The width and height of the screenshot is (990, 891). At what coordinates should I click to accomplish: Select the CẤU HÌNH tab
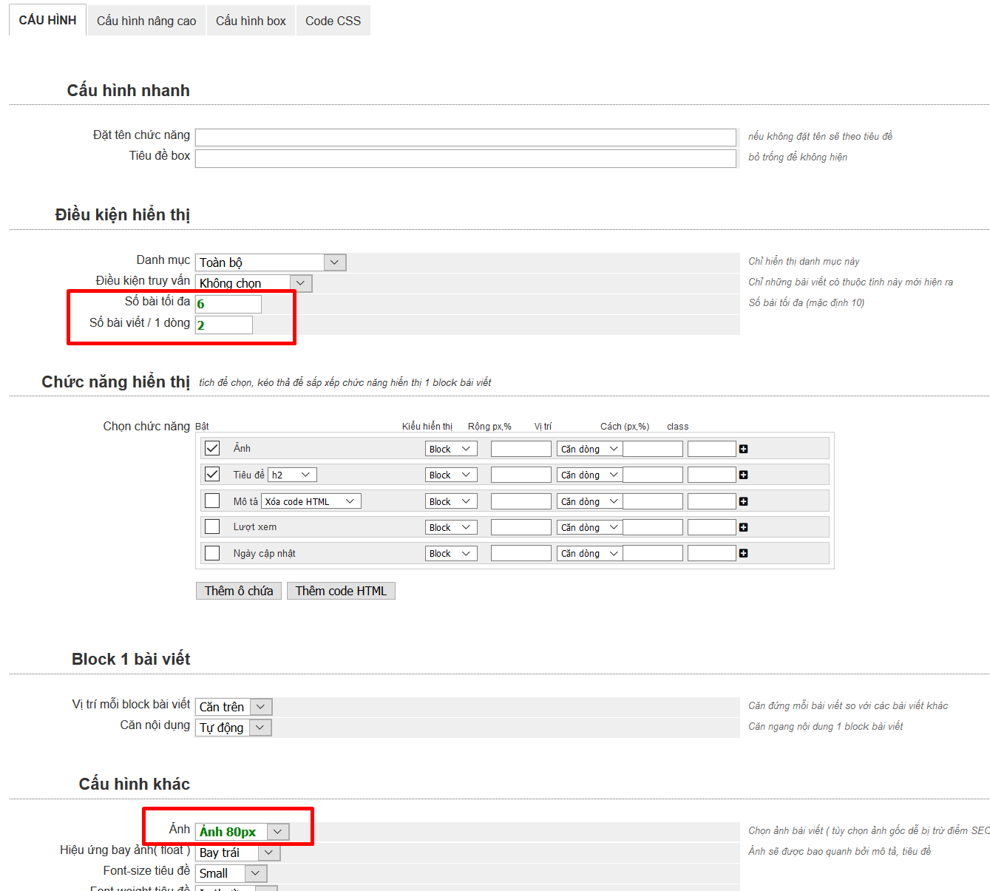coord(47,20)
